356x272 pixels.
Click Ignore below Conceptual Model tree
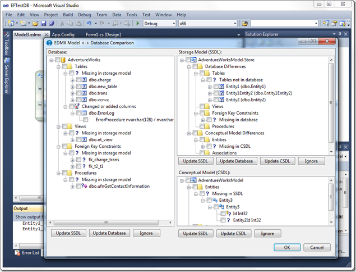point(267,233)
